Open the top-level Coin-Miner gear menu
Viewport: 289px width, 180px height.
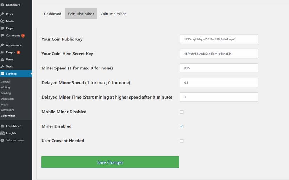13,126
